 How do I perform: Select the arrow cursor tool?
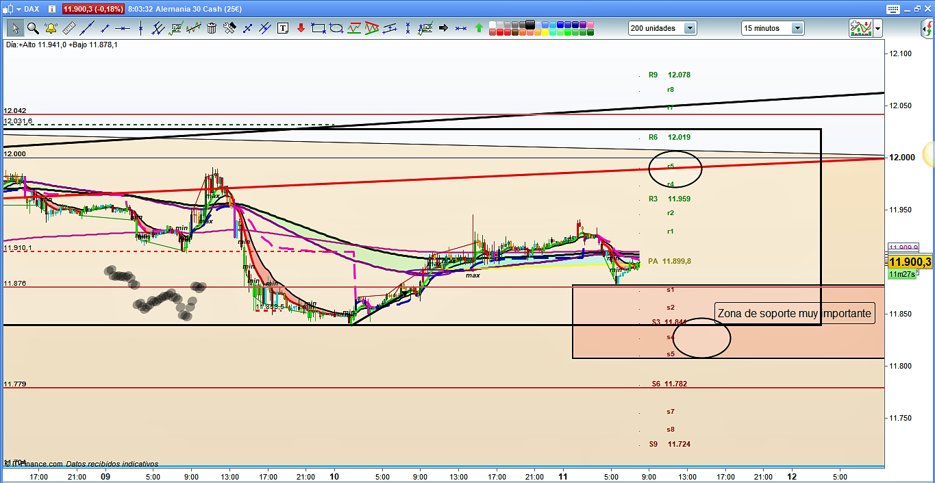click(15, 28)
